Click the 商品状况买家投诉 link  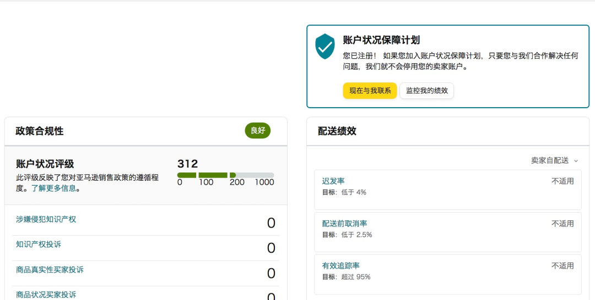click(x=46, y=295)
